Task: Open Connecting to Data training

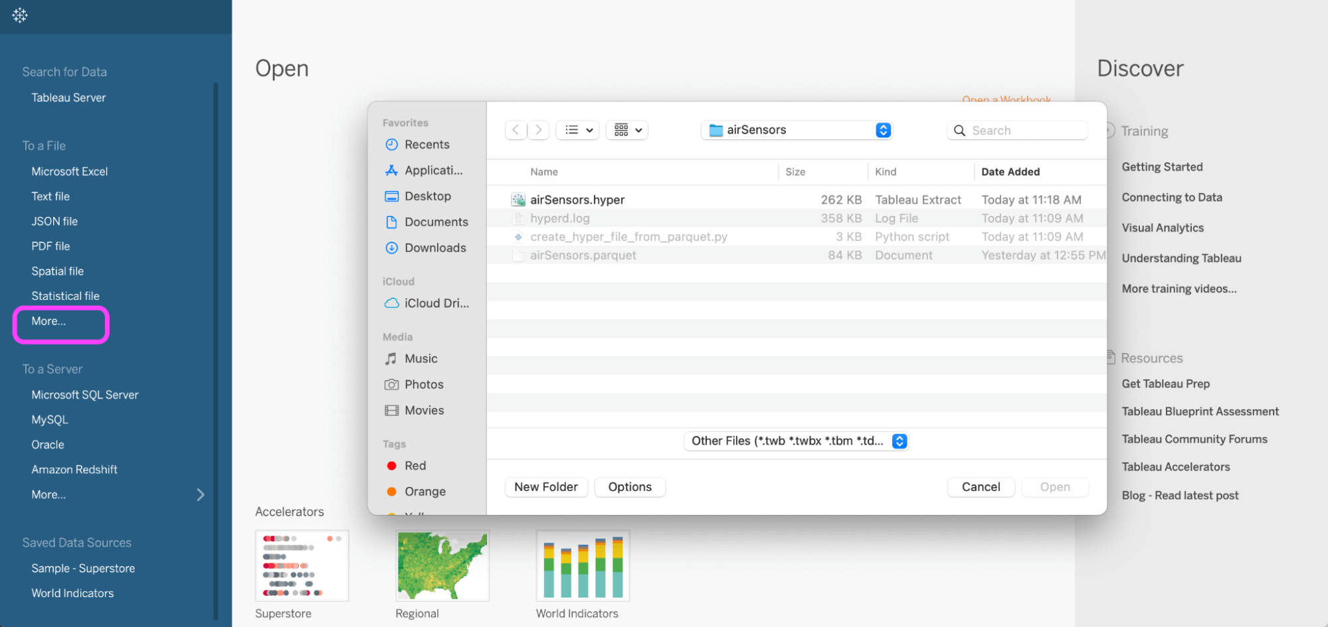Action: pos(1172,198)
